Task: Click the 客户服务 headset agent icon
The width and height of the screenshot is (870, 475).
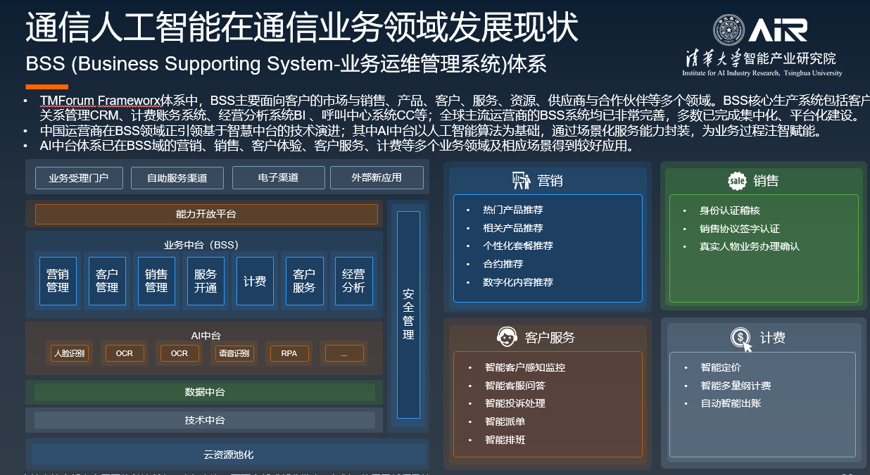Action: tap(506, 338)
